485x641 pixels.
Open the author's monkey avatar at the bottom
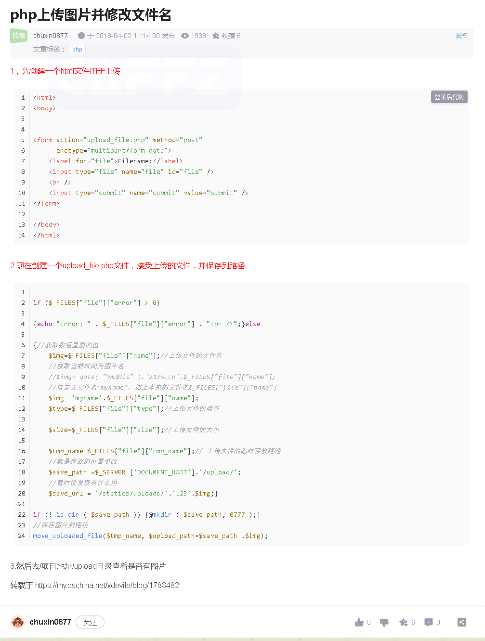[x=18, y=622]
